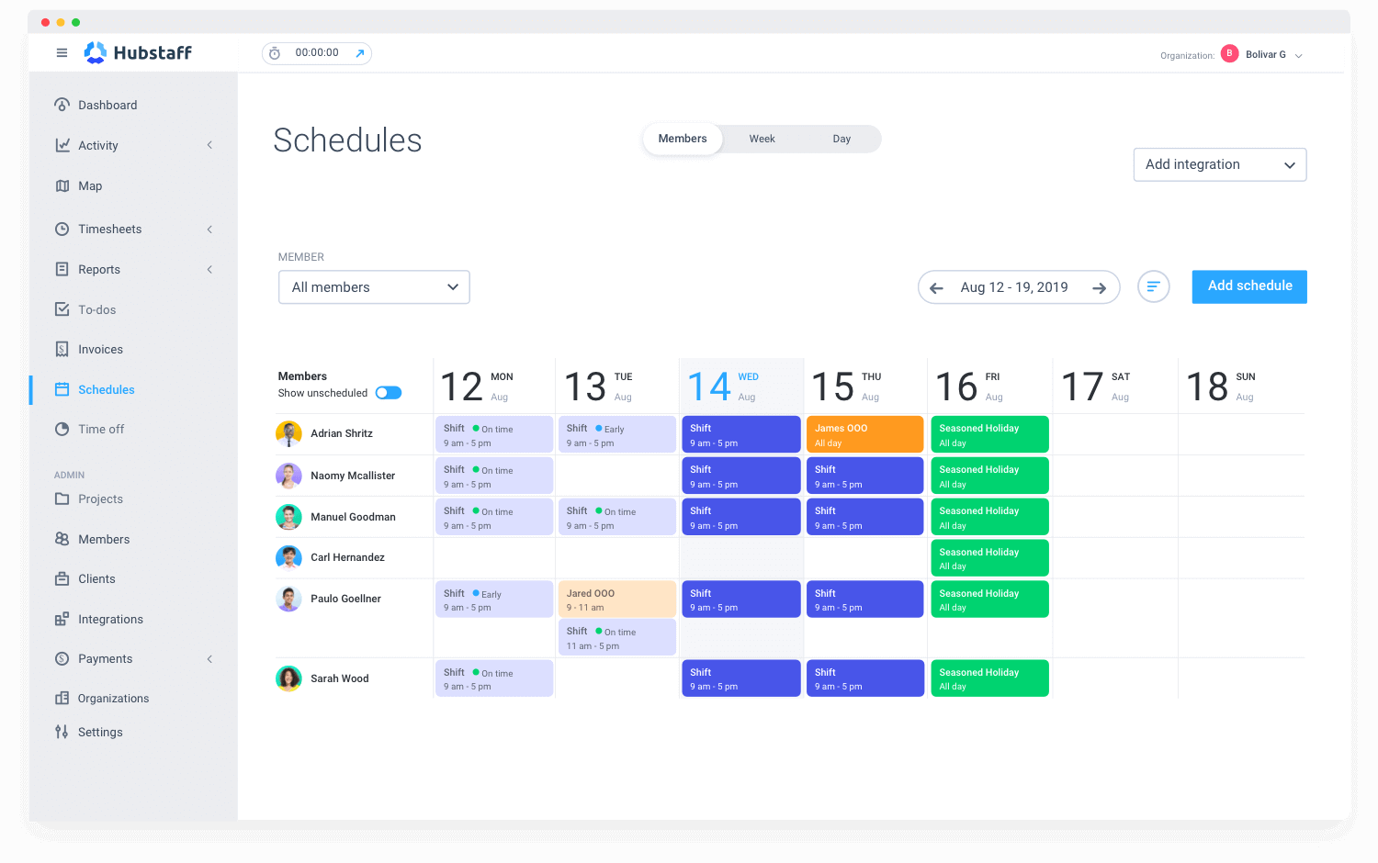Click Sarah Wood's profile avatar
This screenshot has width=1378, height=863.
pos(288,678)
